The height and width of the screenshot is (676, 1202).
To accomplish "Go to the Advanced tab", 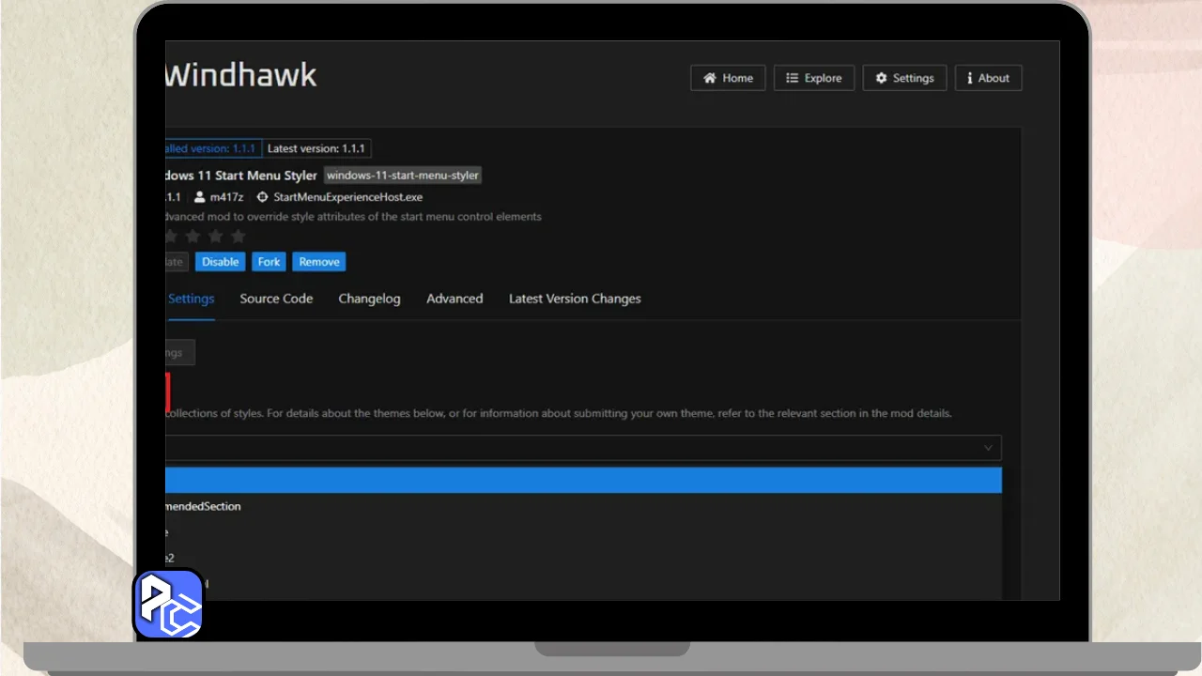I will (x=455, y=299).
